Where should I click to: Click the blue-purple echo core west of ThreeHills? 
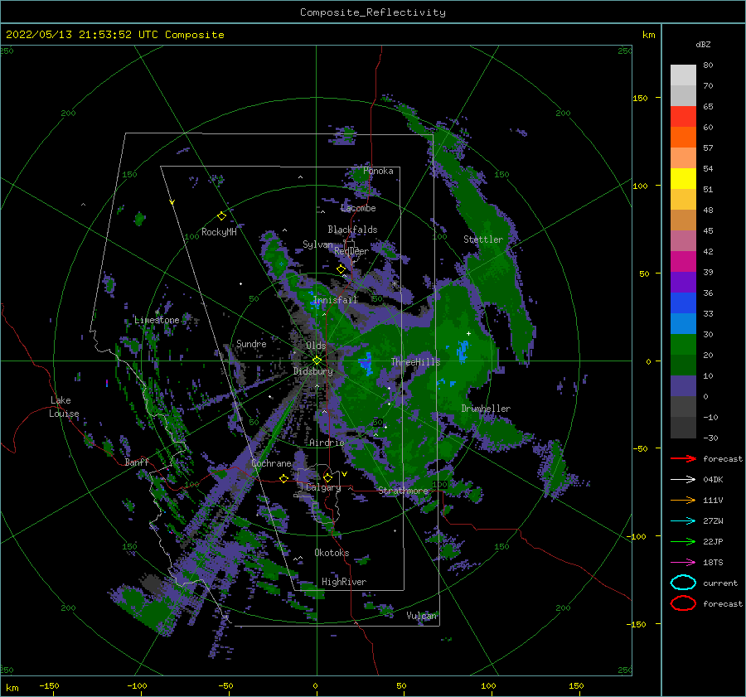(x=366, y=364)
